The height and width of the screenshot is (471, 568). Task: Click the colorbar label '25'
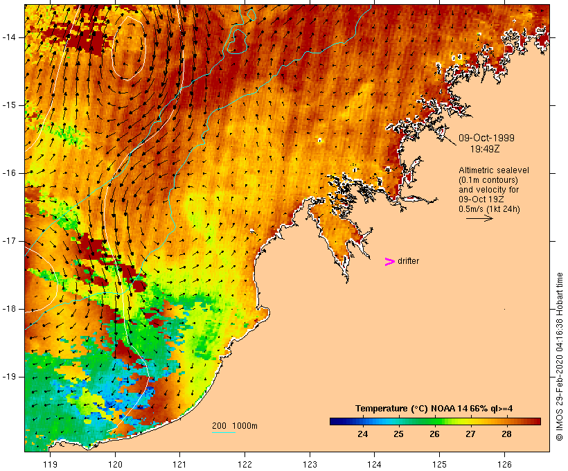pos(398,434)
